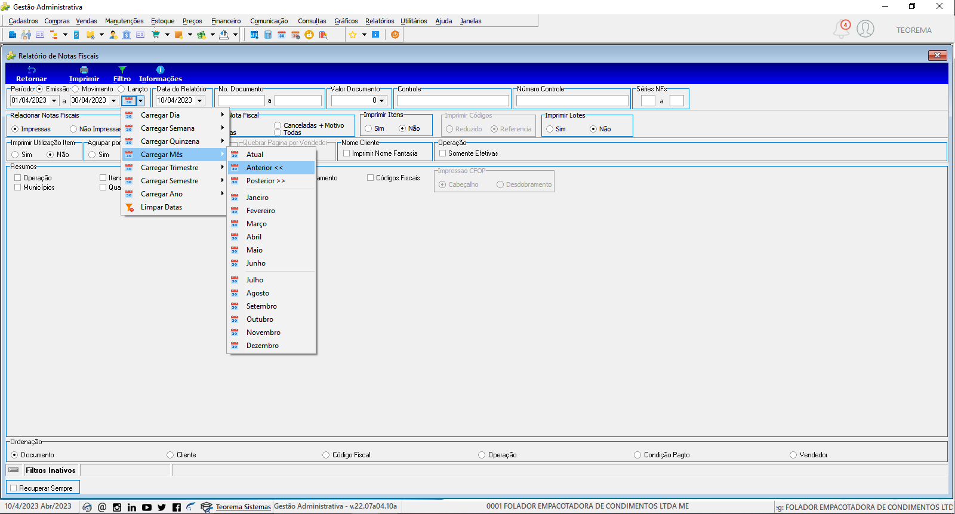This screenshot has height=514, width=955.
Task: Click the green money toolbar icon
Action: 202,35
